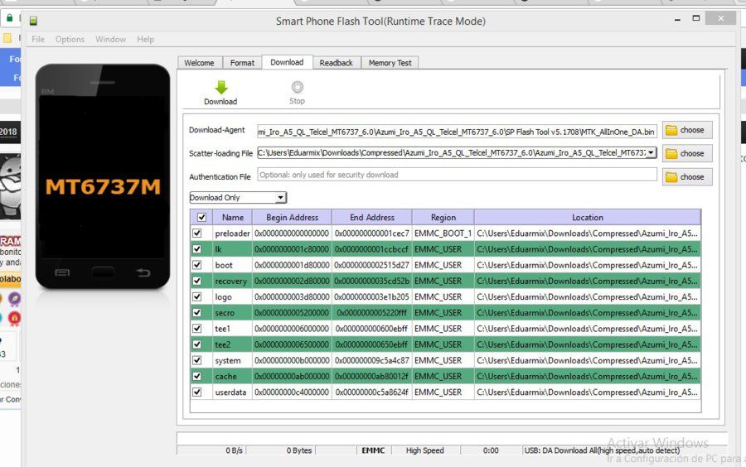The width and height of the screenshot is (746, 467).
Task: Click the Region column header
Action: (443, 217)
